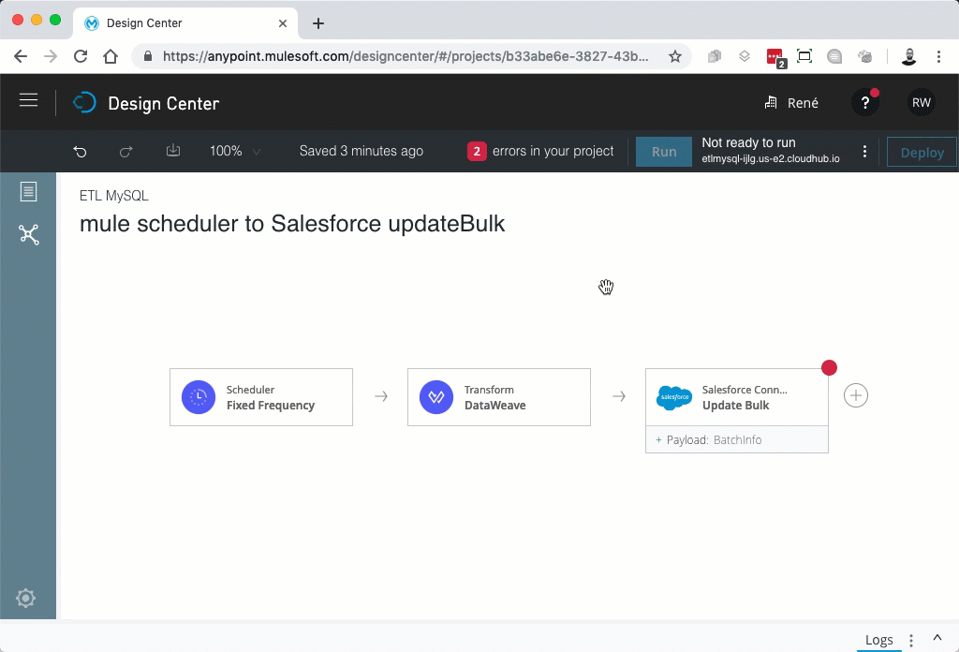Open the flows list sidebar icon
The width and height of the screenshot is (959, 652).
pos(28,191)
